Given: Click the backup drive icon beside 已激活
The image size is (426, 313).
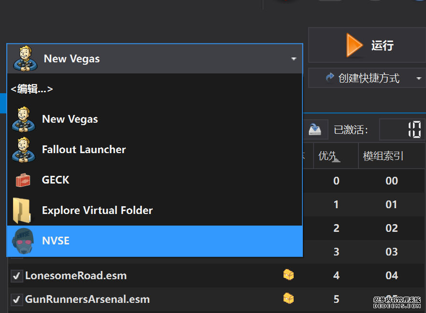Looking at the screenshot, I should tap(315, 129).
